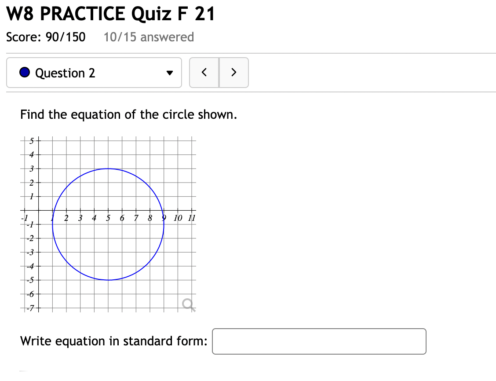The height and width of the screenshot is (381, 496).
Task: Click the lowest point of the blue circle
Action: (x=108, y=280)
